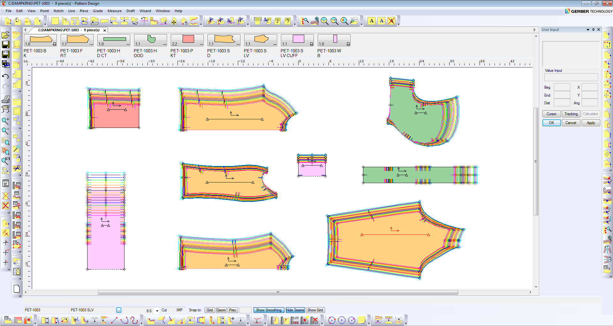The width and height of the screenshot is (613, 326).
Task: Expand overflow arrow after the first top toolbar group
Action: pos(45,24)
